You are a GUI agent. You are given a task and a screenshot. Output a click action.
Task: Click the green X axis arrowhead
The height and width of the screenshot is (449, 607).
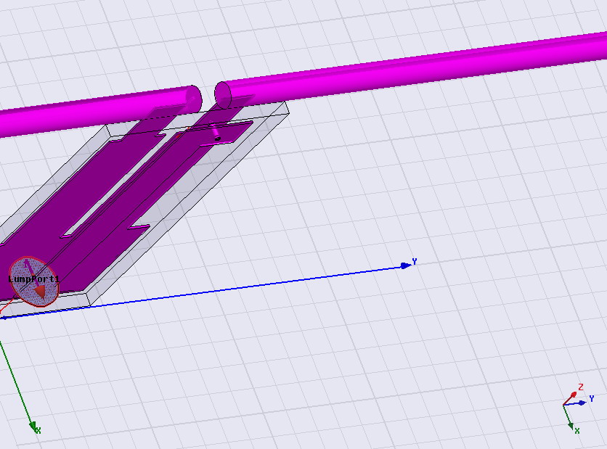[x=33, y=427]
